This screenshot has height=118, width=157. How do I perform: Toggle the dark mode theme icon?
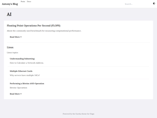(154, 3)
